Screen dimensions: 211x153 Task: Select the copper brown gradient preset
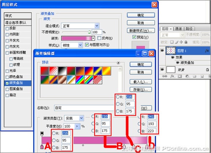pos(62,79)
